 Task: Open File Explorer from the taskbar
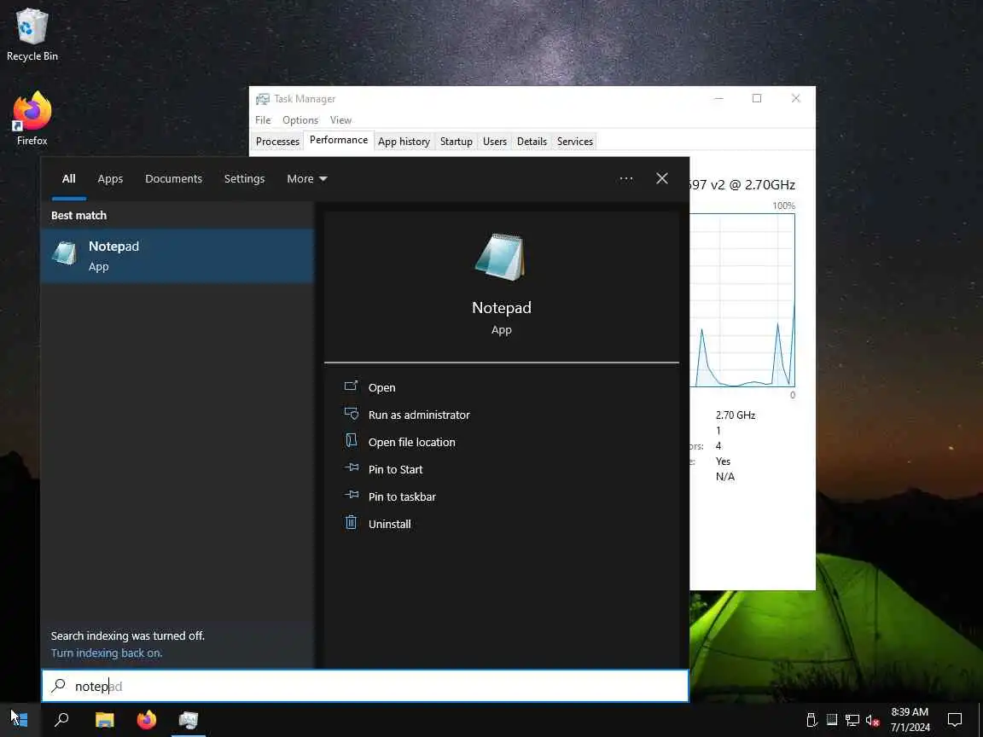point(105,719)
